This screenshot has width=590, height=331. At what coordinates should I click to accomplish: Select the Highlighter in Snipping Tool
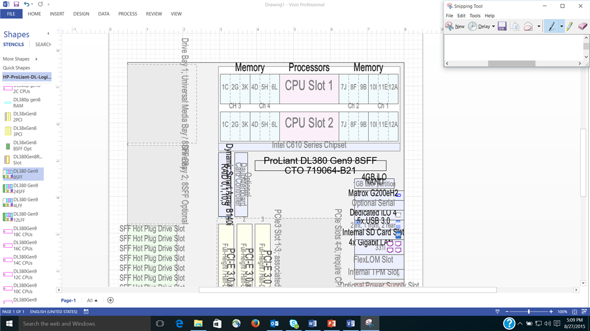click(x=570, y=26)
